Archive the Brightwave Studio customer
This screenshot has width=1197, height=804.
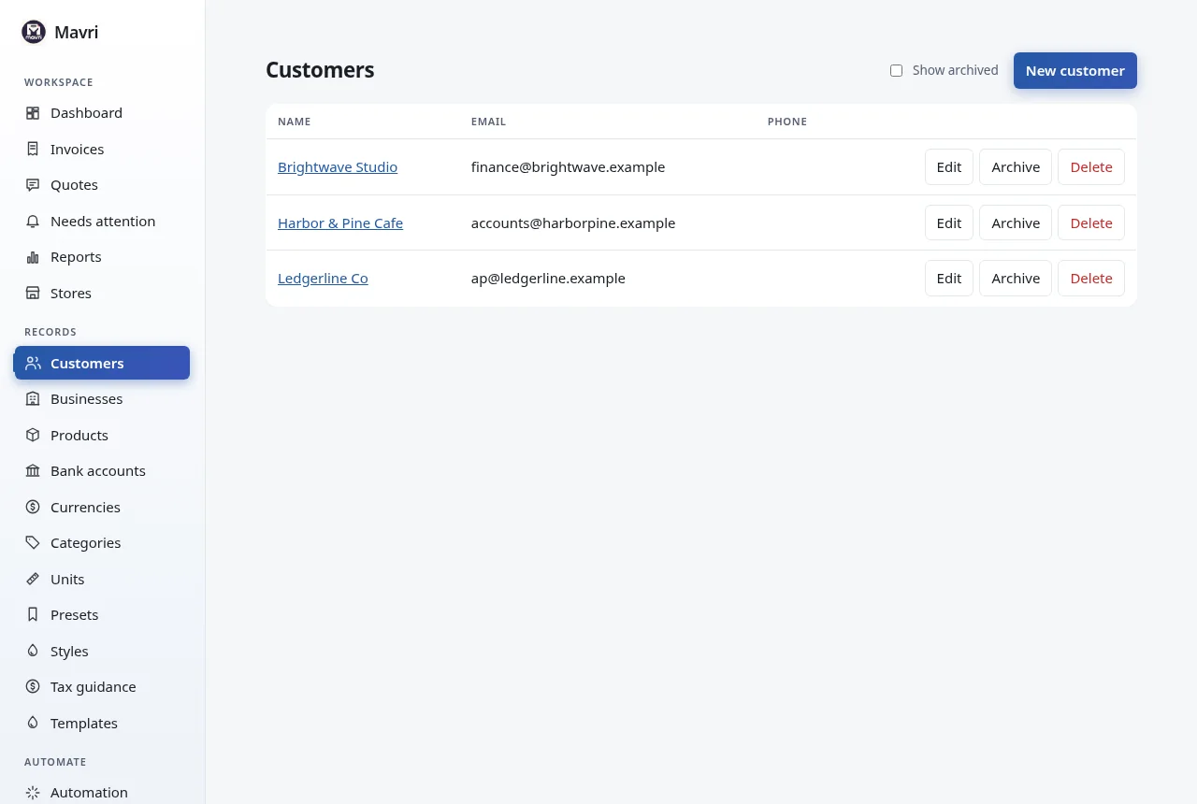coord(1016,167)
